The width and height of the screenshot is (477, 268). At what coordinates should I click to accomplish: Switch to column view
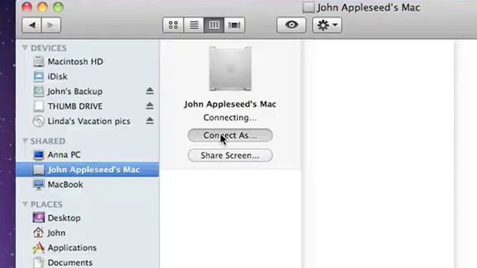pyautogui.click(x=214, y=25)
